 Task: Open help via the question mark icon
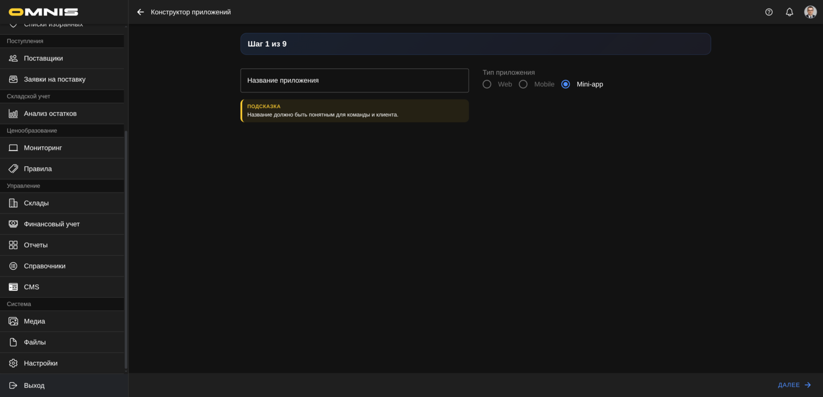click(x=769, y=12)
